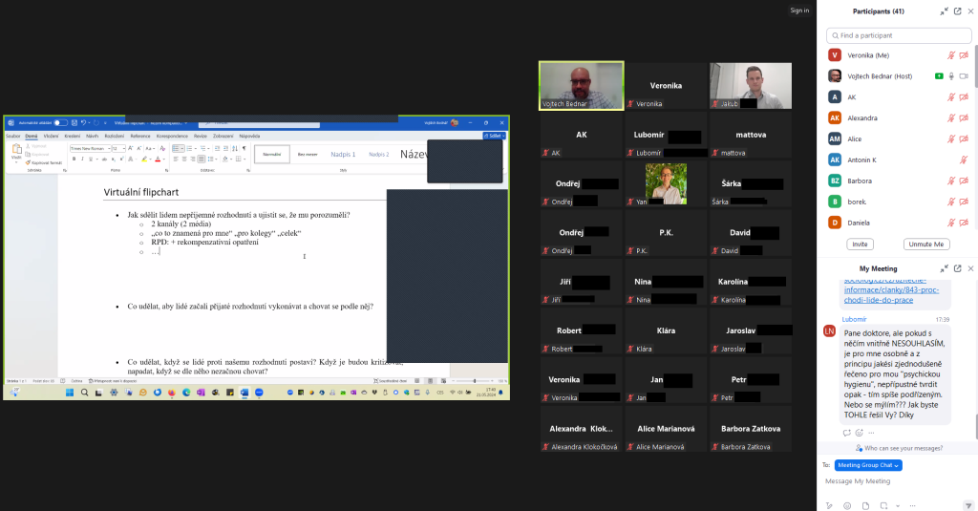Screen dimensions: 978x511
Task: Click the Unmute Me button
Action: click(925, 244)
